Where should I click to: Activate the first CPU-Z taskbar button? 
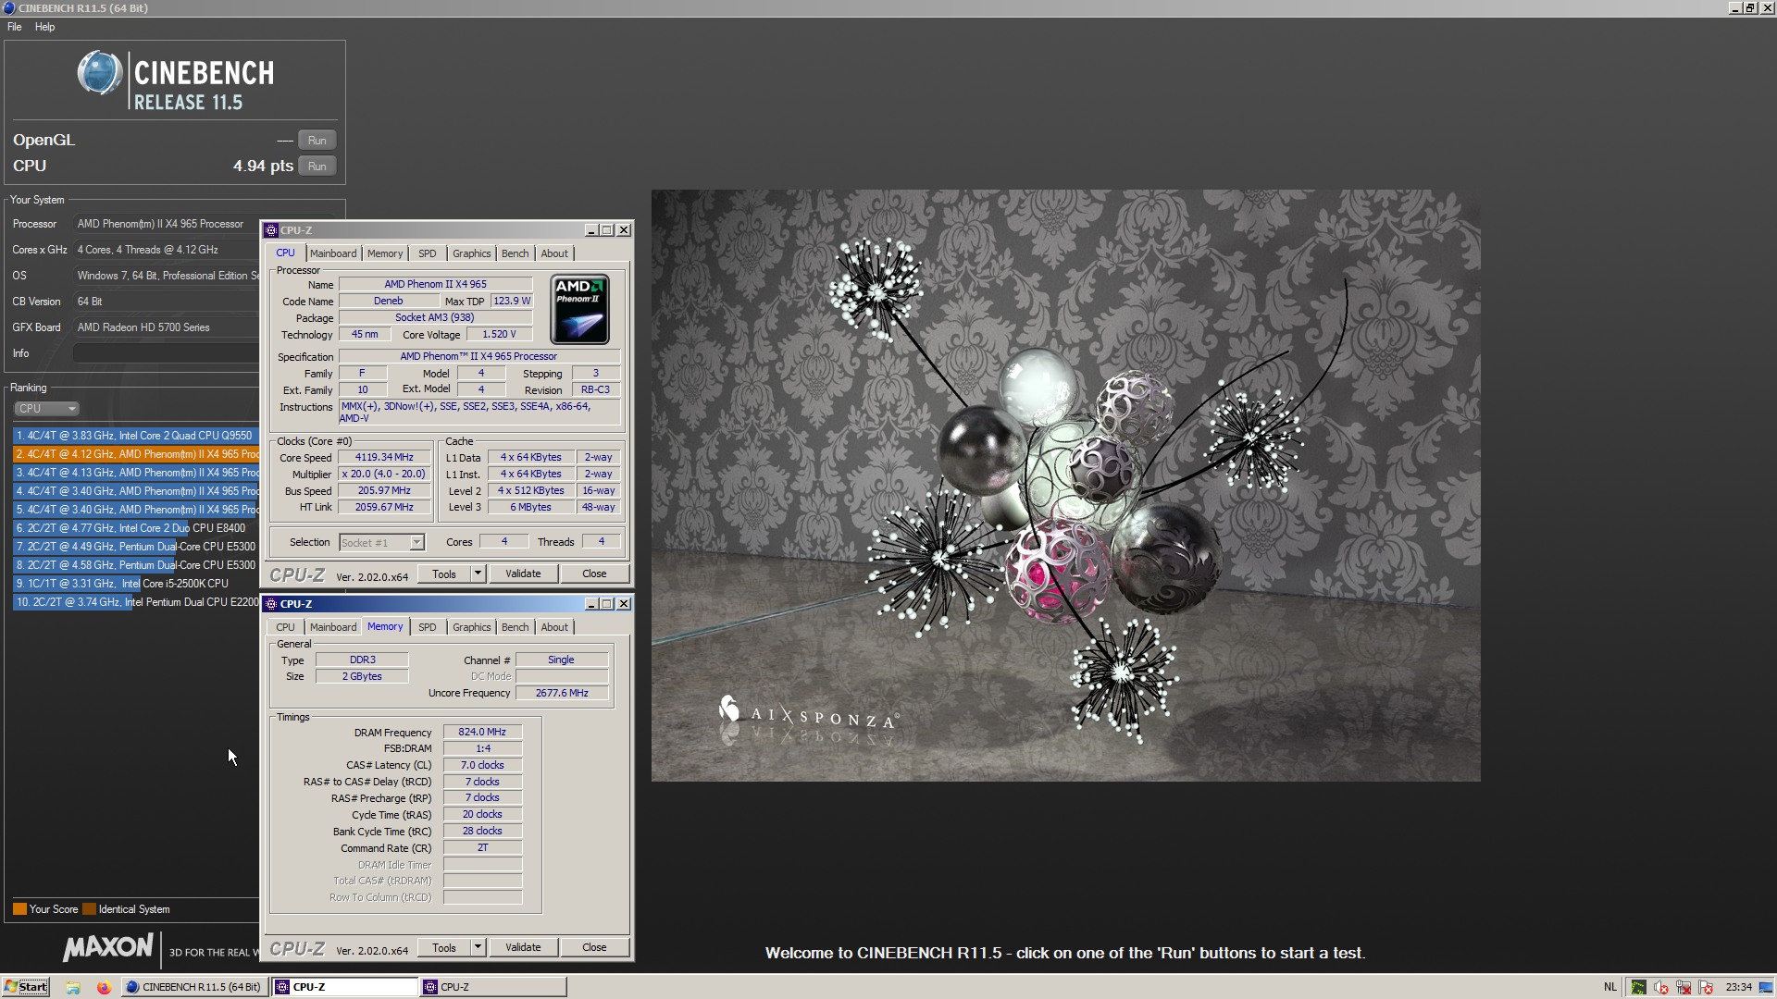[x=345, y=987]
